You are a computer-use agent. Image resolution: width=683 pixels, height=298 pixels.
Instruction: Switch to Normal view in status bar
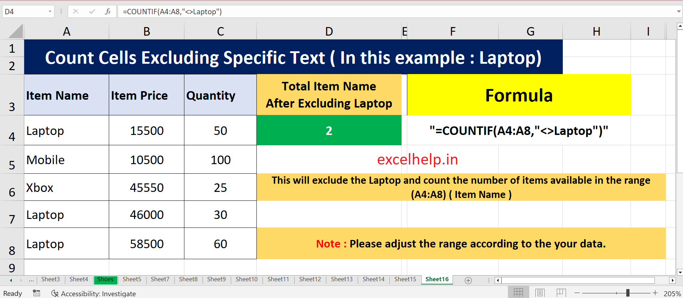point(518,293)
